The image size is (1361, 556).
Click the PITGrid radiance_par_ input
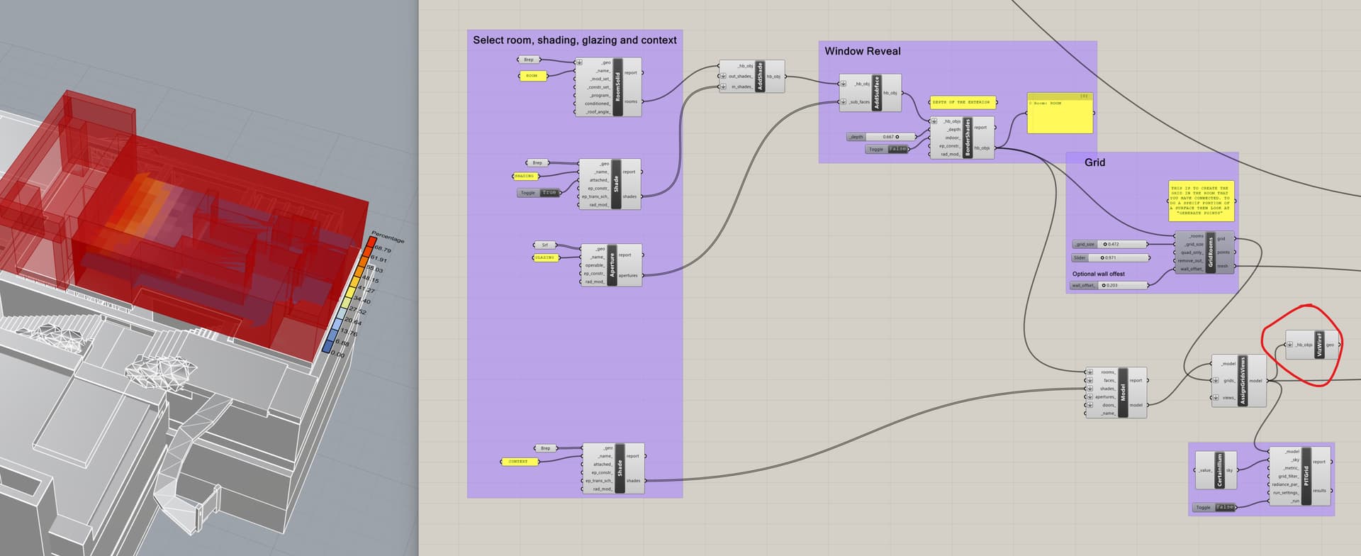(x=1285, y=484)
